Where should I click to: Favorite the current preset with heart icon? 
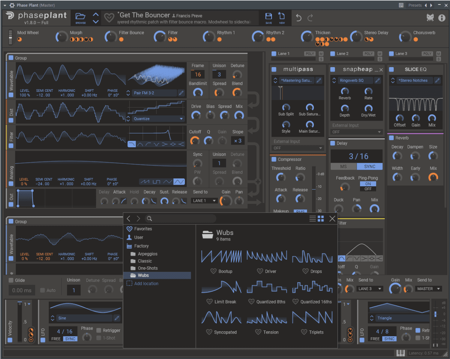coord(109,18)
